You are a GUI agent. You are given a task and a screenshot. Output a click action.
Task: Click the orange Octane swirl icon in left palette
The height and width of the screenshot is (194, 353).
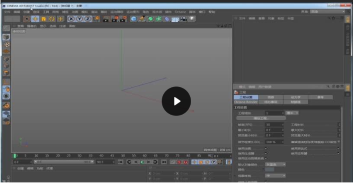pyautogui.click(x=7, y=106)
